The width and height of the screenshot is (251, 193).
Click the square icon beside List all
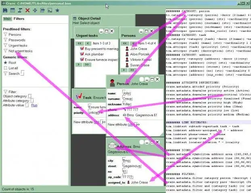(5, 68)
